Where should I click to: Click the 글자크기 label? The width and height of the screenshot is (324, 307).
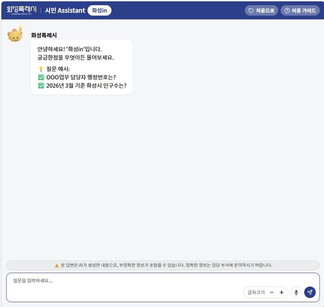pos(256,292)
